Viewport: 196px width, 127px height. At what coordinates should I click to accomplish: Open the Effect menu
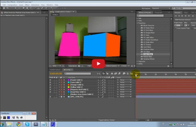27,5
